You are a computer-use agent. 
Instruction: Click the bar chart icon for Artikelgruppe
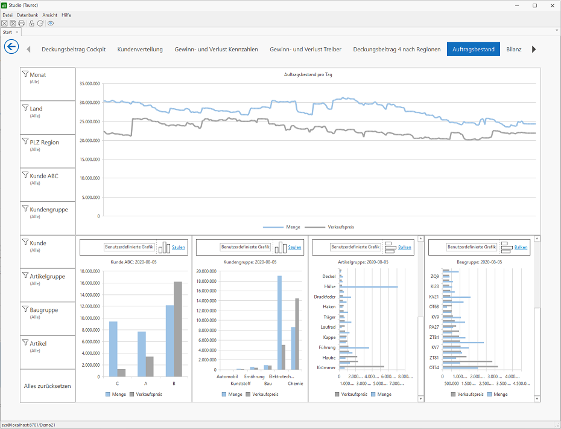click(390, 247)
